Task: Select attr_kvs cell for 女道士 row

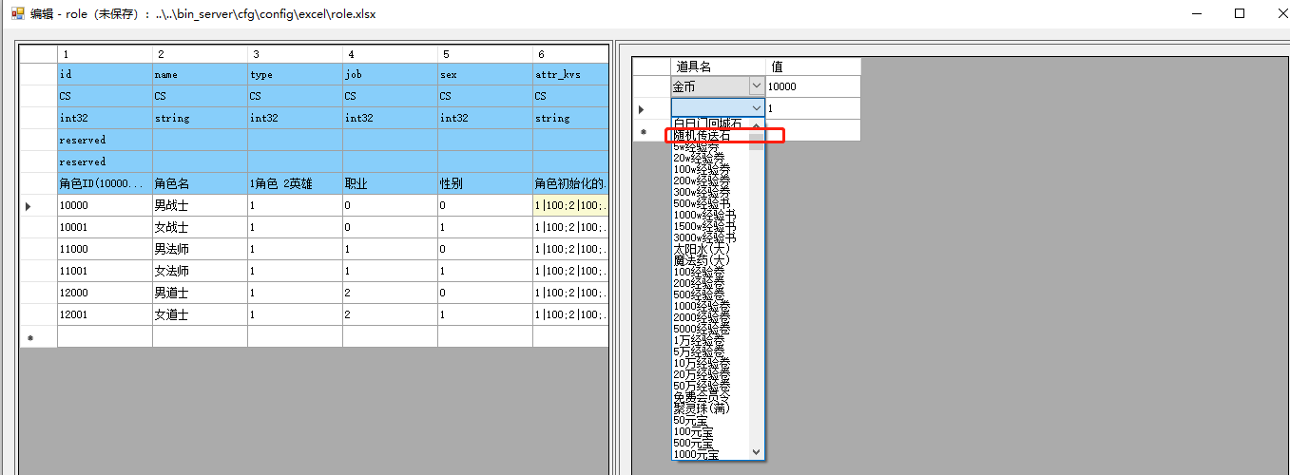Action: [569, 314]
